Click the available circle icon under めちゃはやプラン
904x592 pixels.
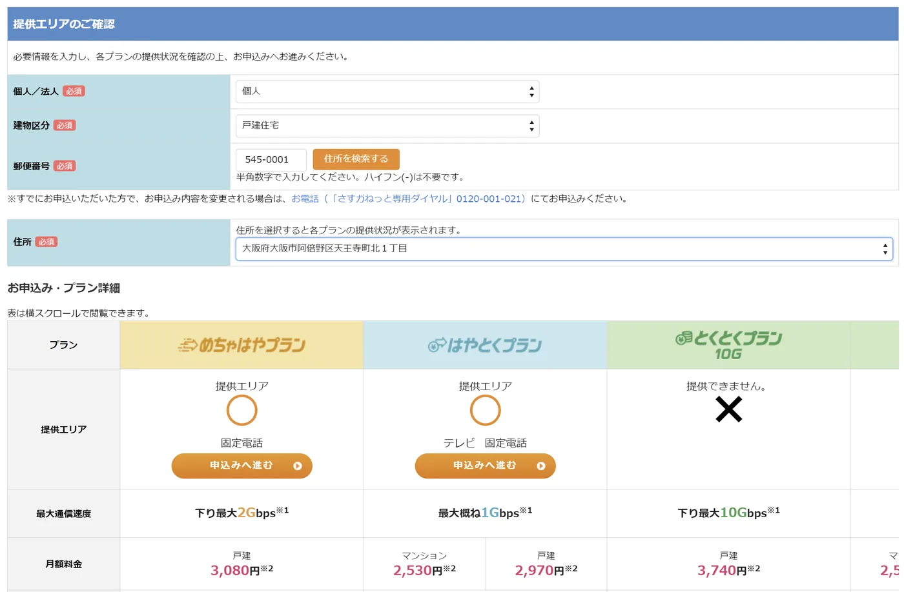[x=241, y=410]
